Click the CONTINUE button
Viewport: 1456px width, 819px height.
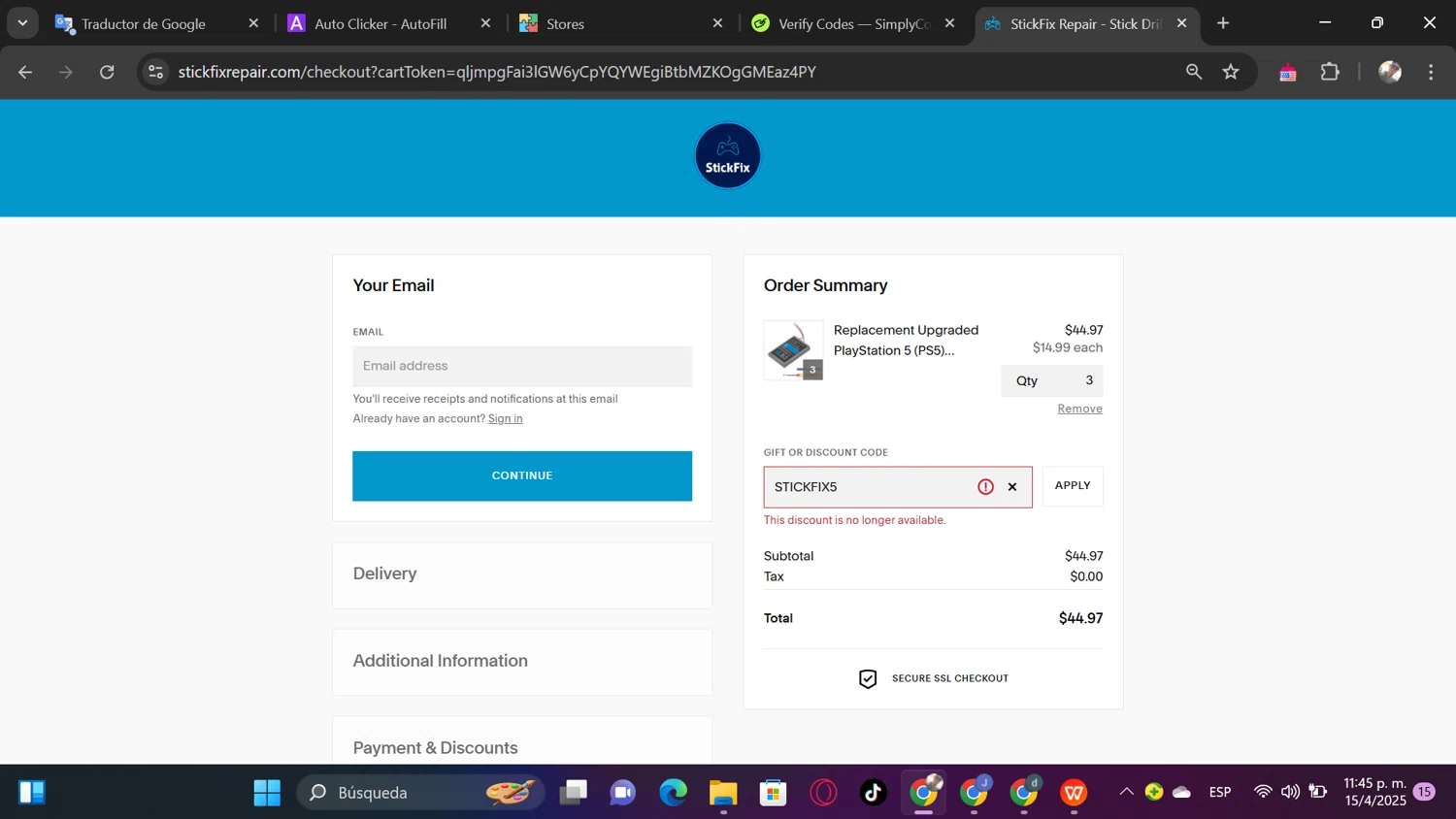[522, 475]
